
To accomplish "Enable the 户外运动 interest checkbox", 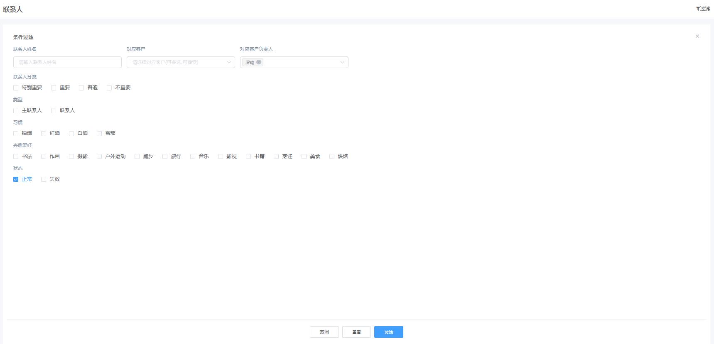I will (99, 156).
